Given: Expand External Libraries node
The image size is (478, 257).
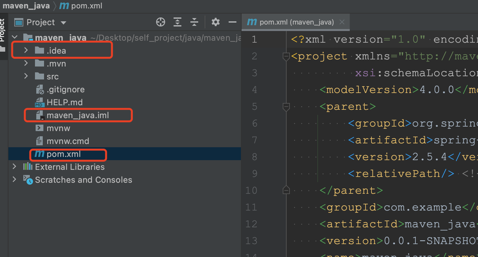Looking at the screenshot, I should [x=14, y=167].
